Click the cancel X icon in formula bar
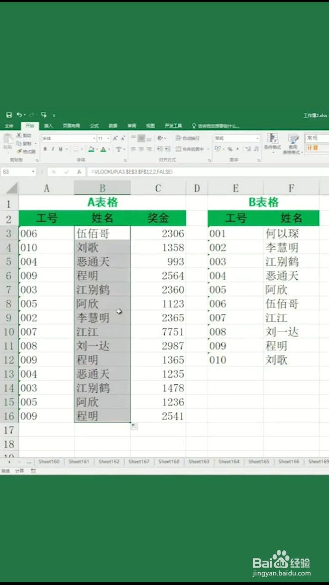The width and height of the screenshot is (329, 585). pos(53,172)
